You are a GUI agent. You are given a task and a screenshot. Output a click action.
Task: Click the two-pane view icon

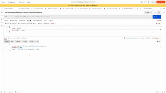pos(162,92)
